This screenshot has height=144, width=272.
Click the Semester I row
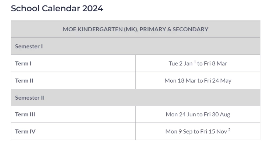pyautogui.click(x=135, y=47)
